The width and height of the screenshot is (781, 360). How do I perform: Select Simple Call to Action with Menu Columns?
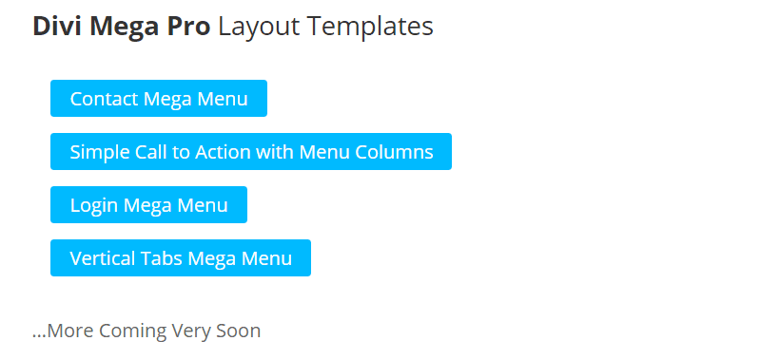251,152
